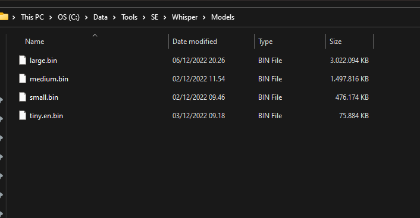The width and height of the screenshot is (420, 218).
Task: Select the tiny.en.bin file name
Action: pyautogui.click(x=46, y=116)
